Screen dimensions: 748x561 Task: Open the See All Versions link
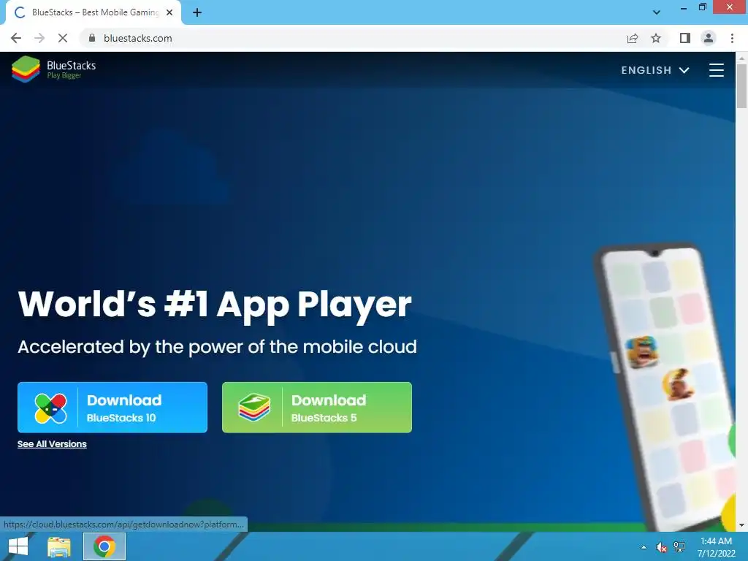click(x=52, y=444)
